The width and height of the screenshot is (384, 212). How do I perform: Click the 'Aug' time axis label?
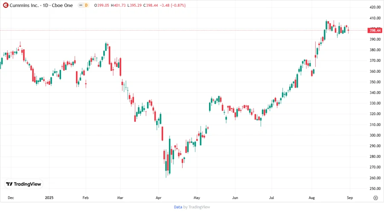311,198
